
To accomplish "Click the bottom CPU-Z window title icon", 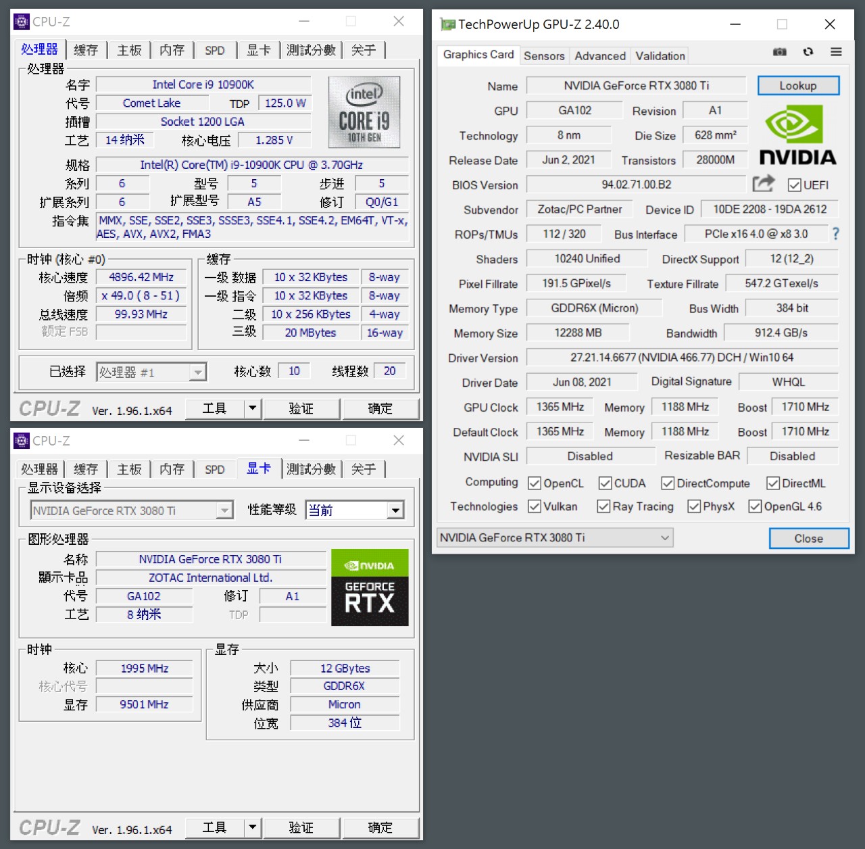I will coord(22,441).
